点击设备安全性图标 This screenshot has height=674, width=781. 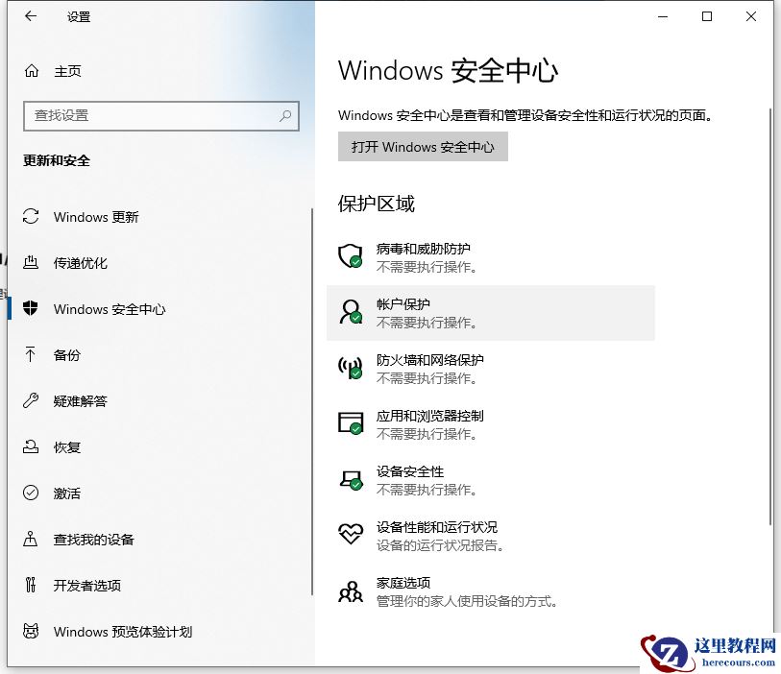coord(351,479)
